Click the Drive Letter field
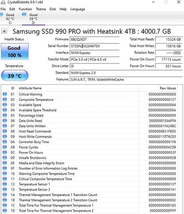 [95, 66]
